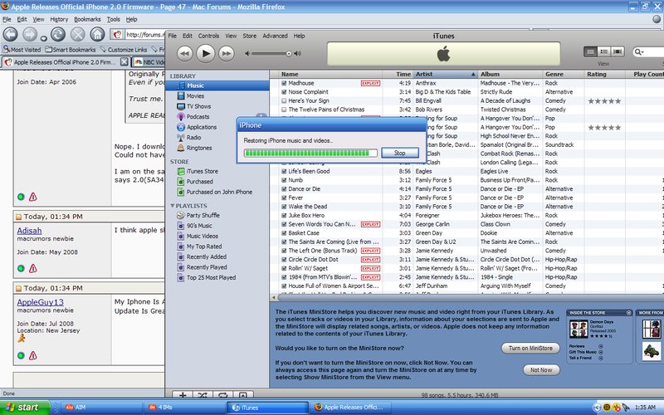Stop the iPhone restore process
The height and width of the screenshot is (415, 664).
(400, 153)
